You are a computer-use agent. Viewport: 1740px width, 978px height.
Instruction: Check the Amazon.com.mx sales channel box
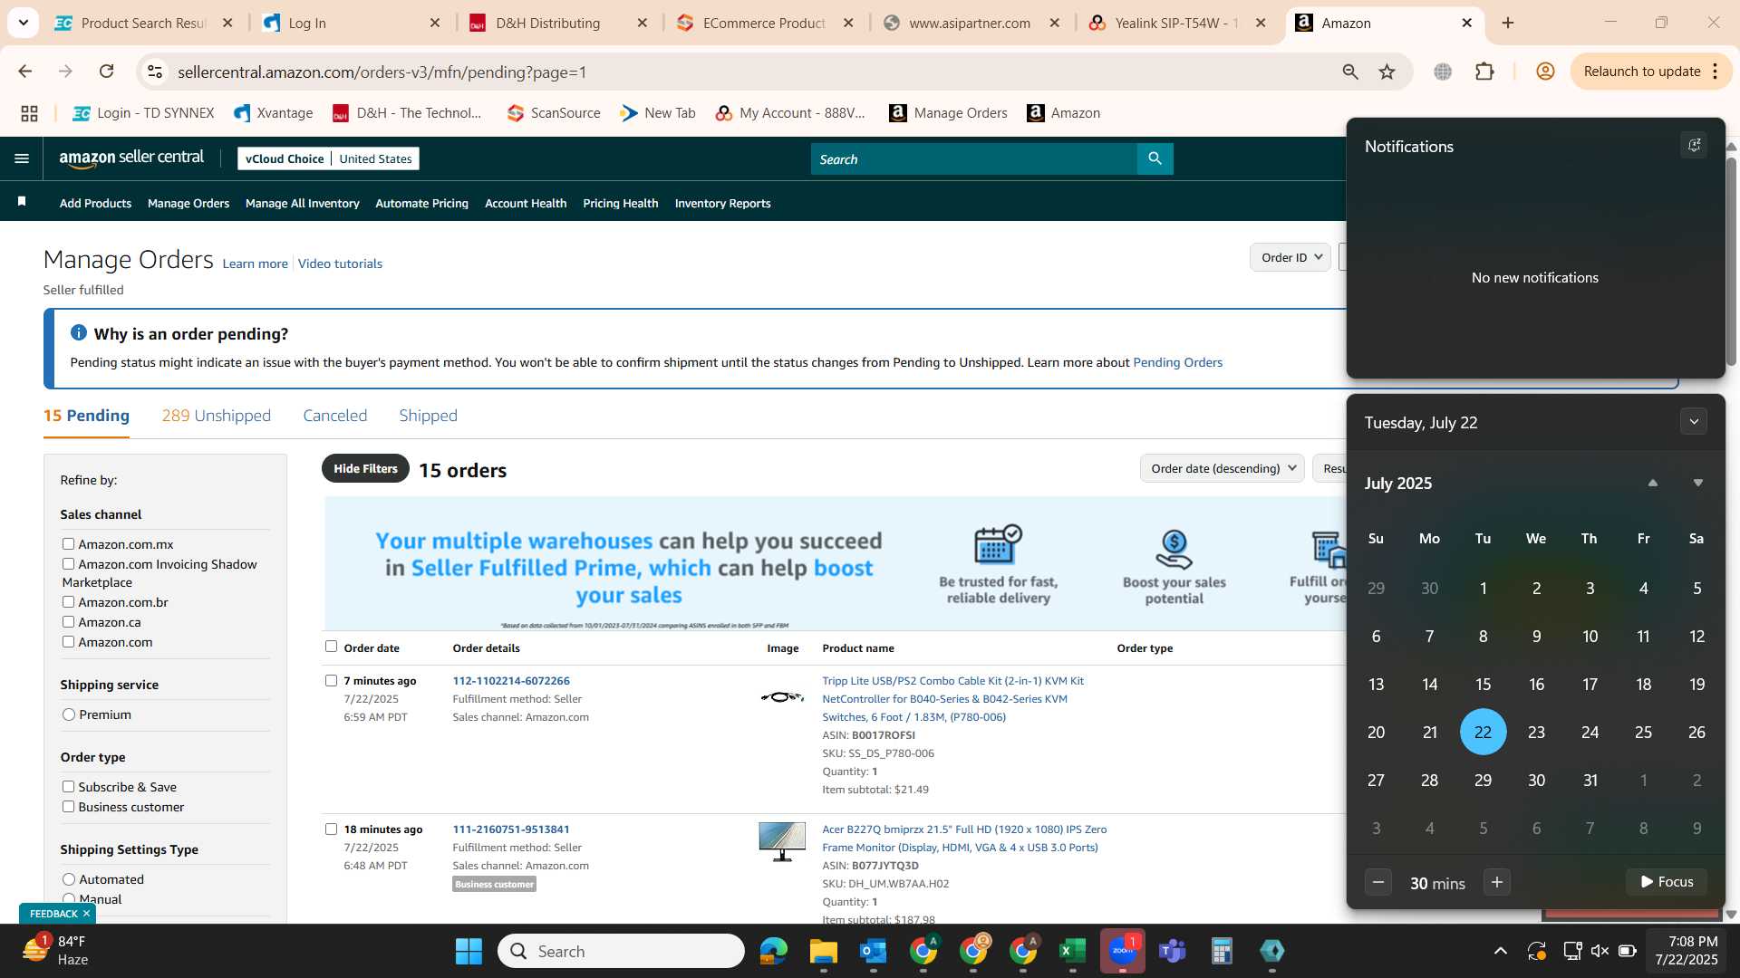coord(68,543)
